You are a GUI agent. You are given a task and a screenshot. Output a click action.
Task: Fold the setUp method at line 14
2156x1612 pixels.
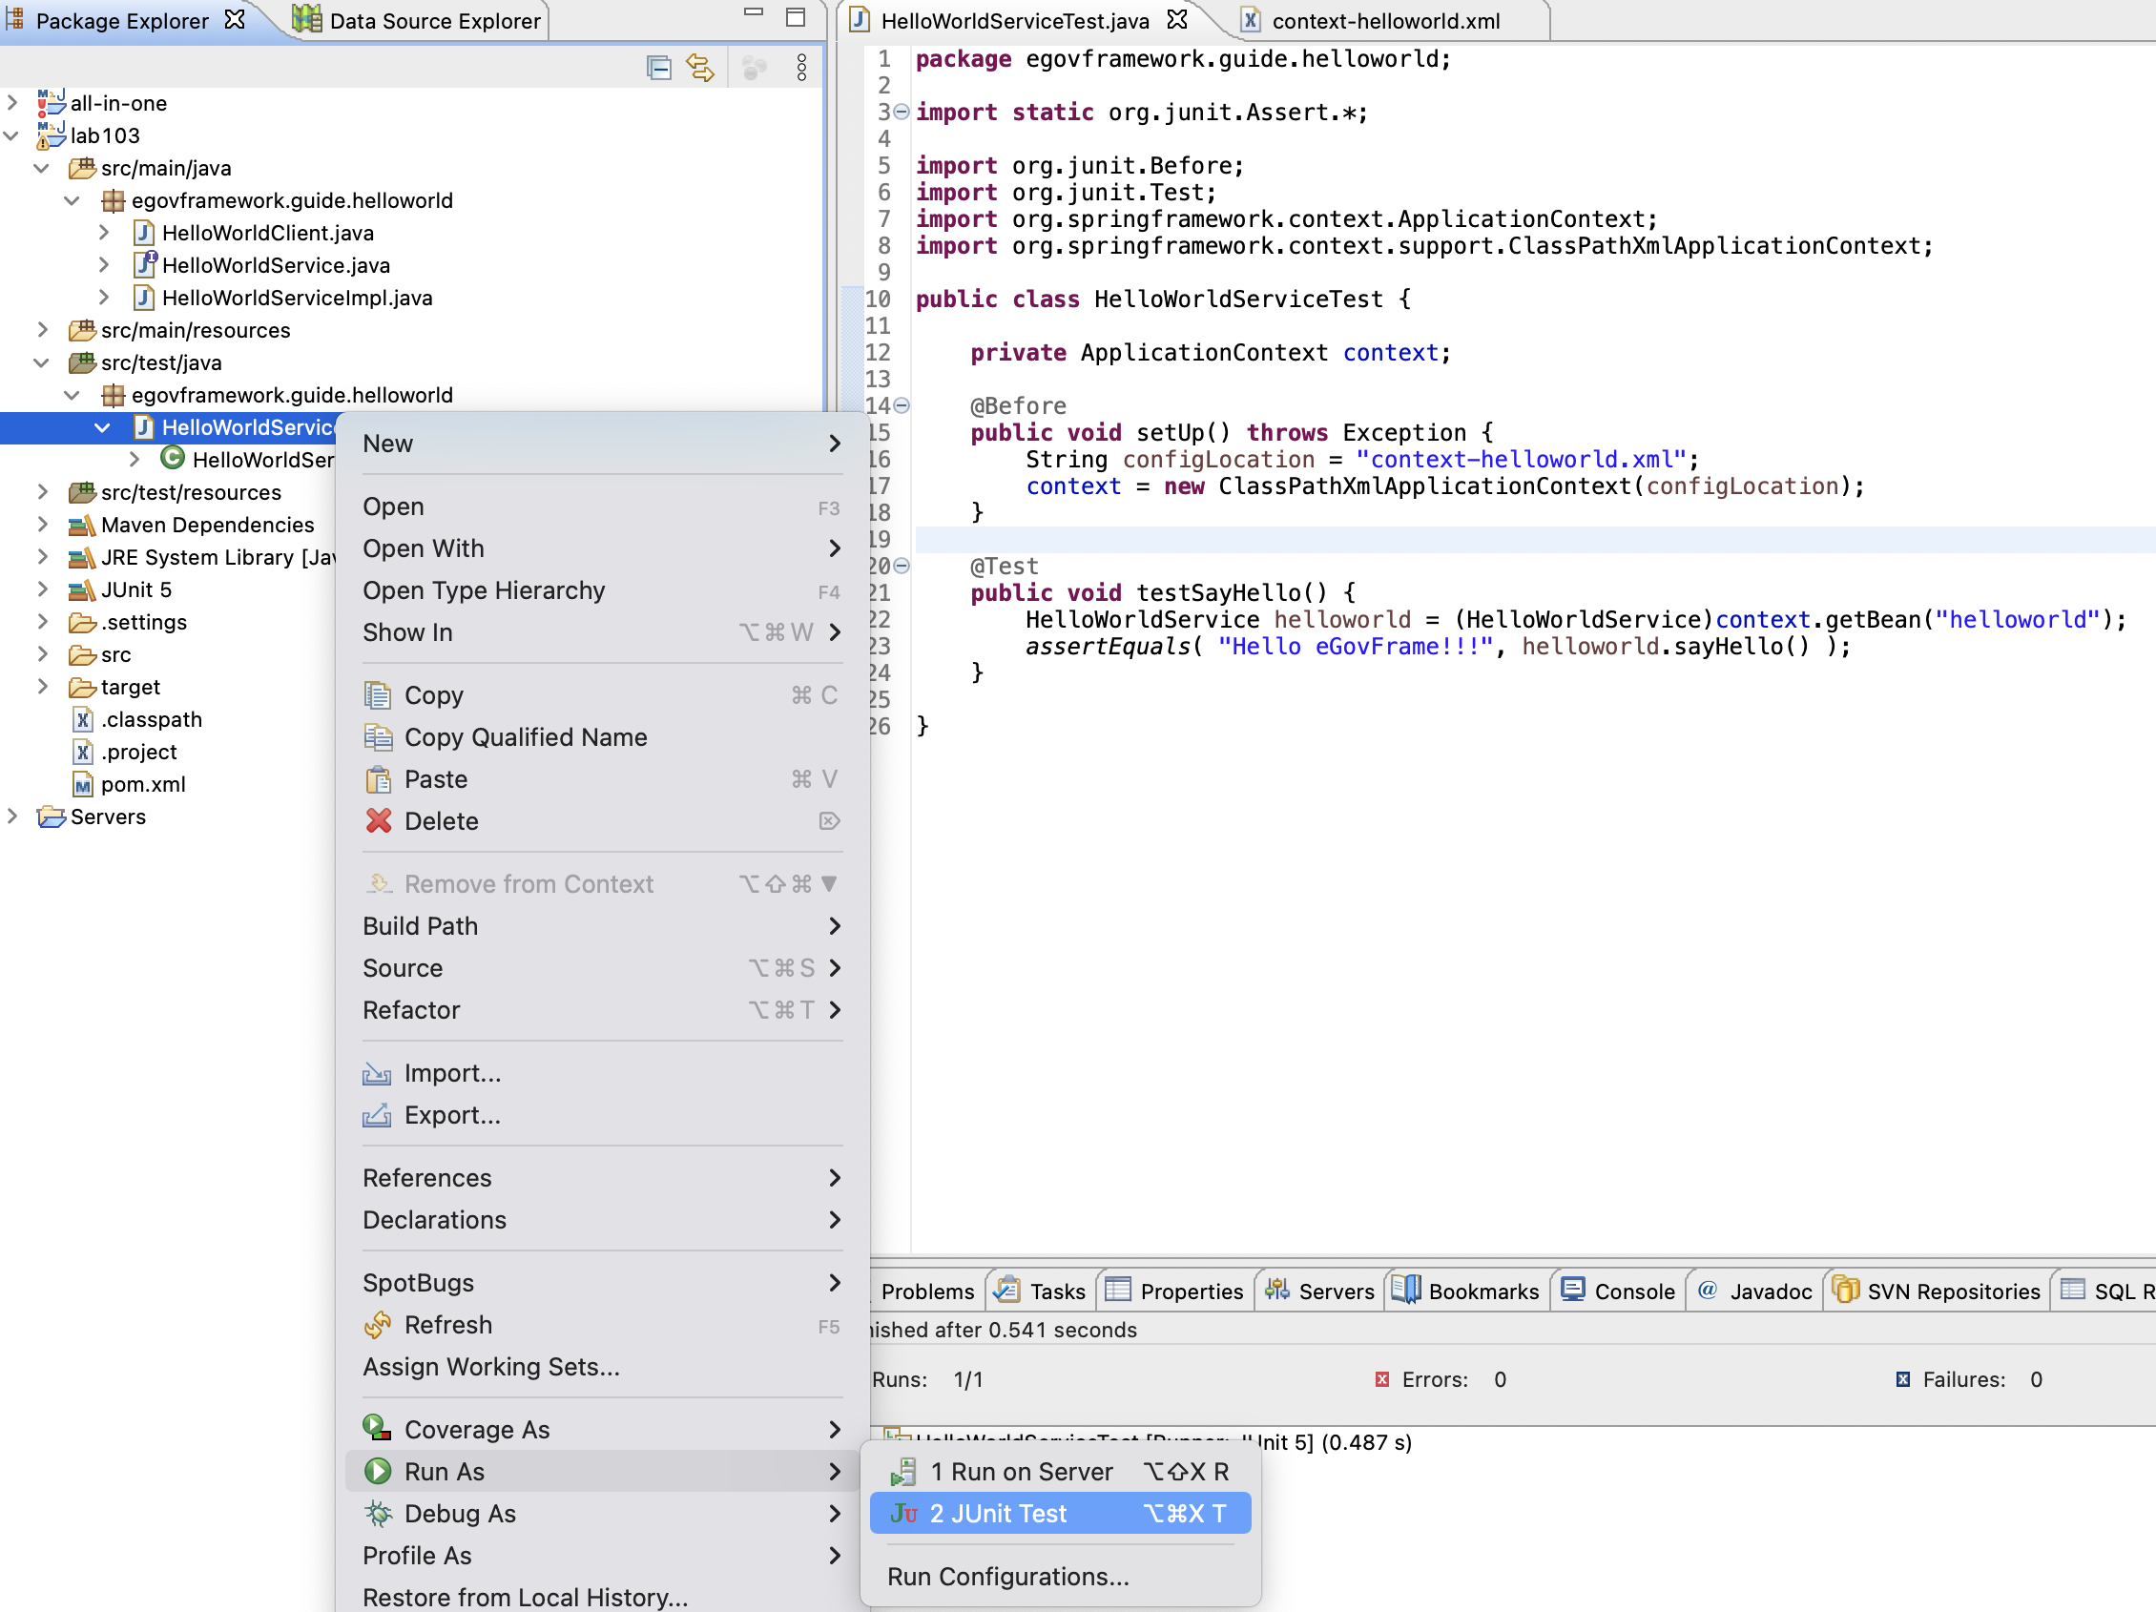coord(902,405)
